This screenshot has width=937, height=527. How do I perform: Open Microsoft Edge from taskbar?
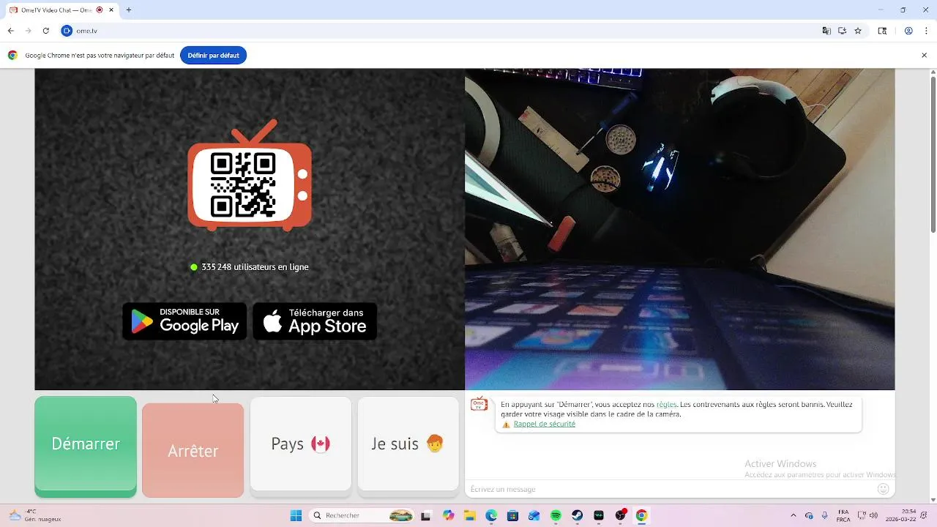tap(491, 515)
